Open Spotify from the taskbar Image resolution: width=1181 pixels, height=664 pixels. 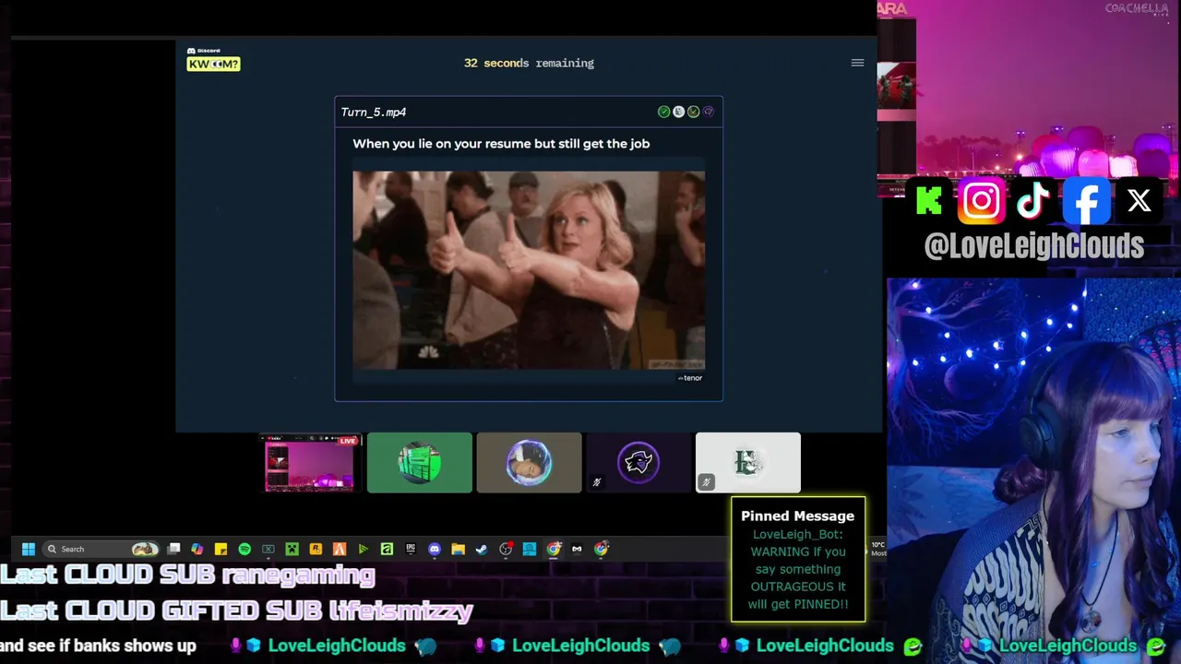(x=245, y=549)
